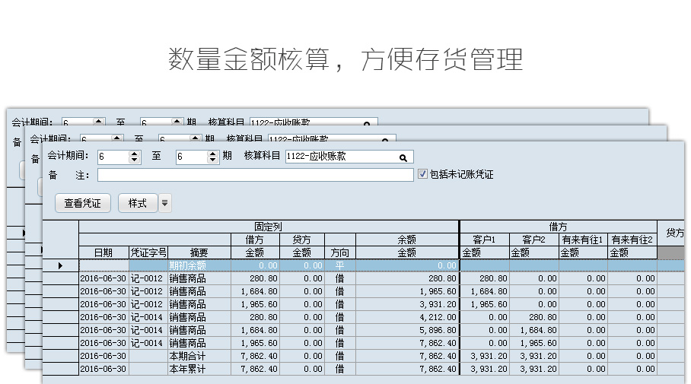Select the 本年累计 summary cell
This screenshot has width=691, height=384.
click(x=199, y=369)
